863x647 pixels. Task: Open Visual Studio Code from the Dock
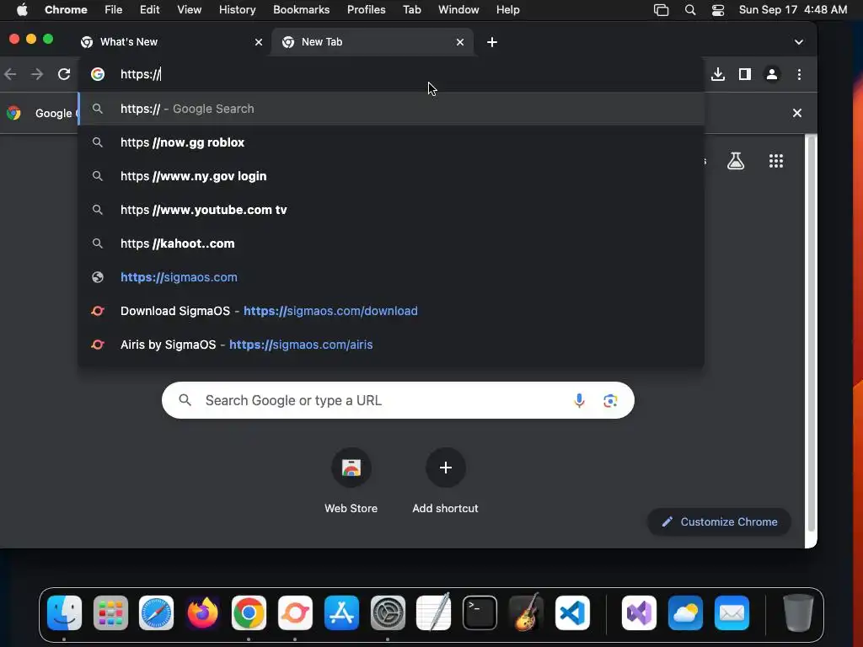tap(572, 612)
